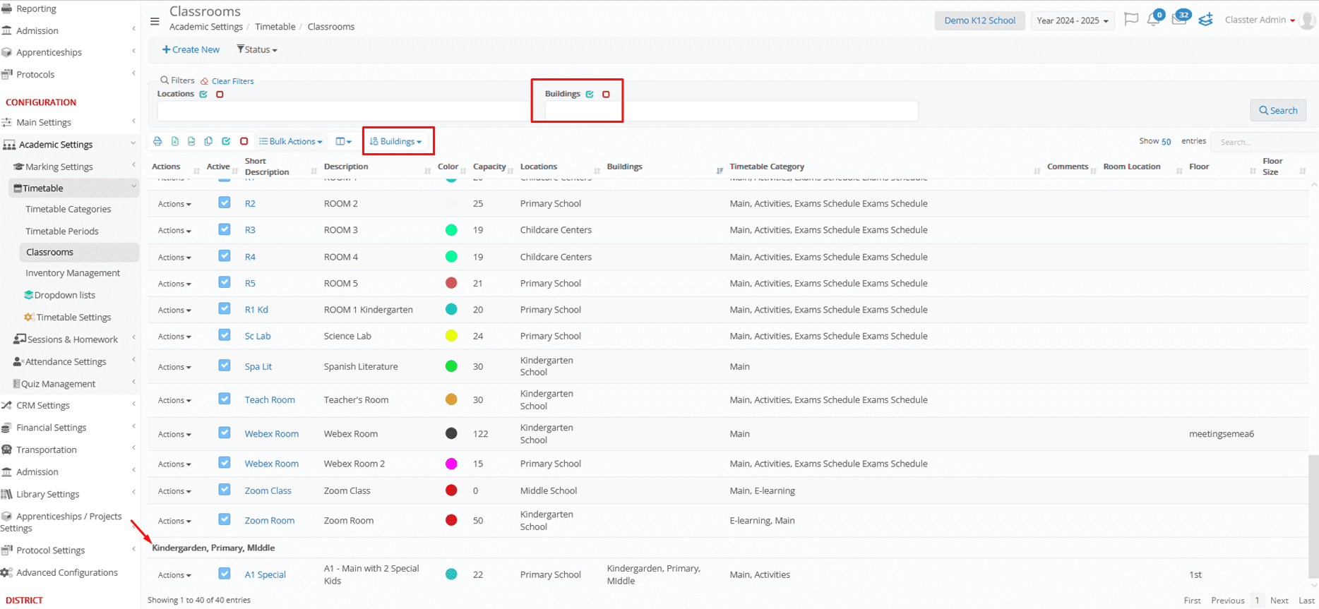Toggle the Active checkbox for Teach Room
The width and height of the screenshot is (1319, 609).
coord(225,399)
